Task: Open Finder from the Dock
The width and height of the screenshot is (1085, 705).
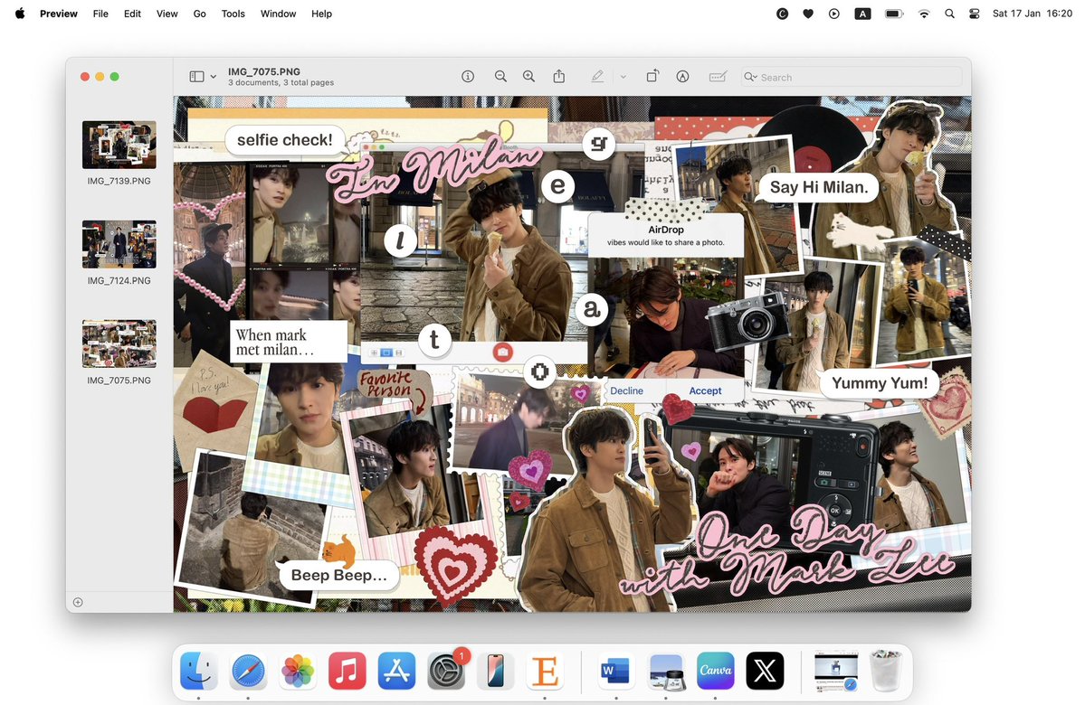Action: 198,672
